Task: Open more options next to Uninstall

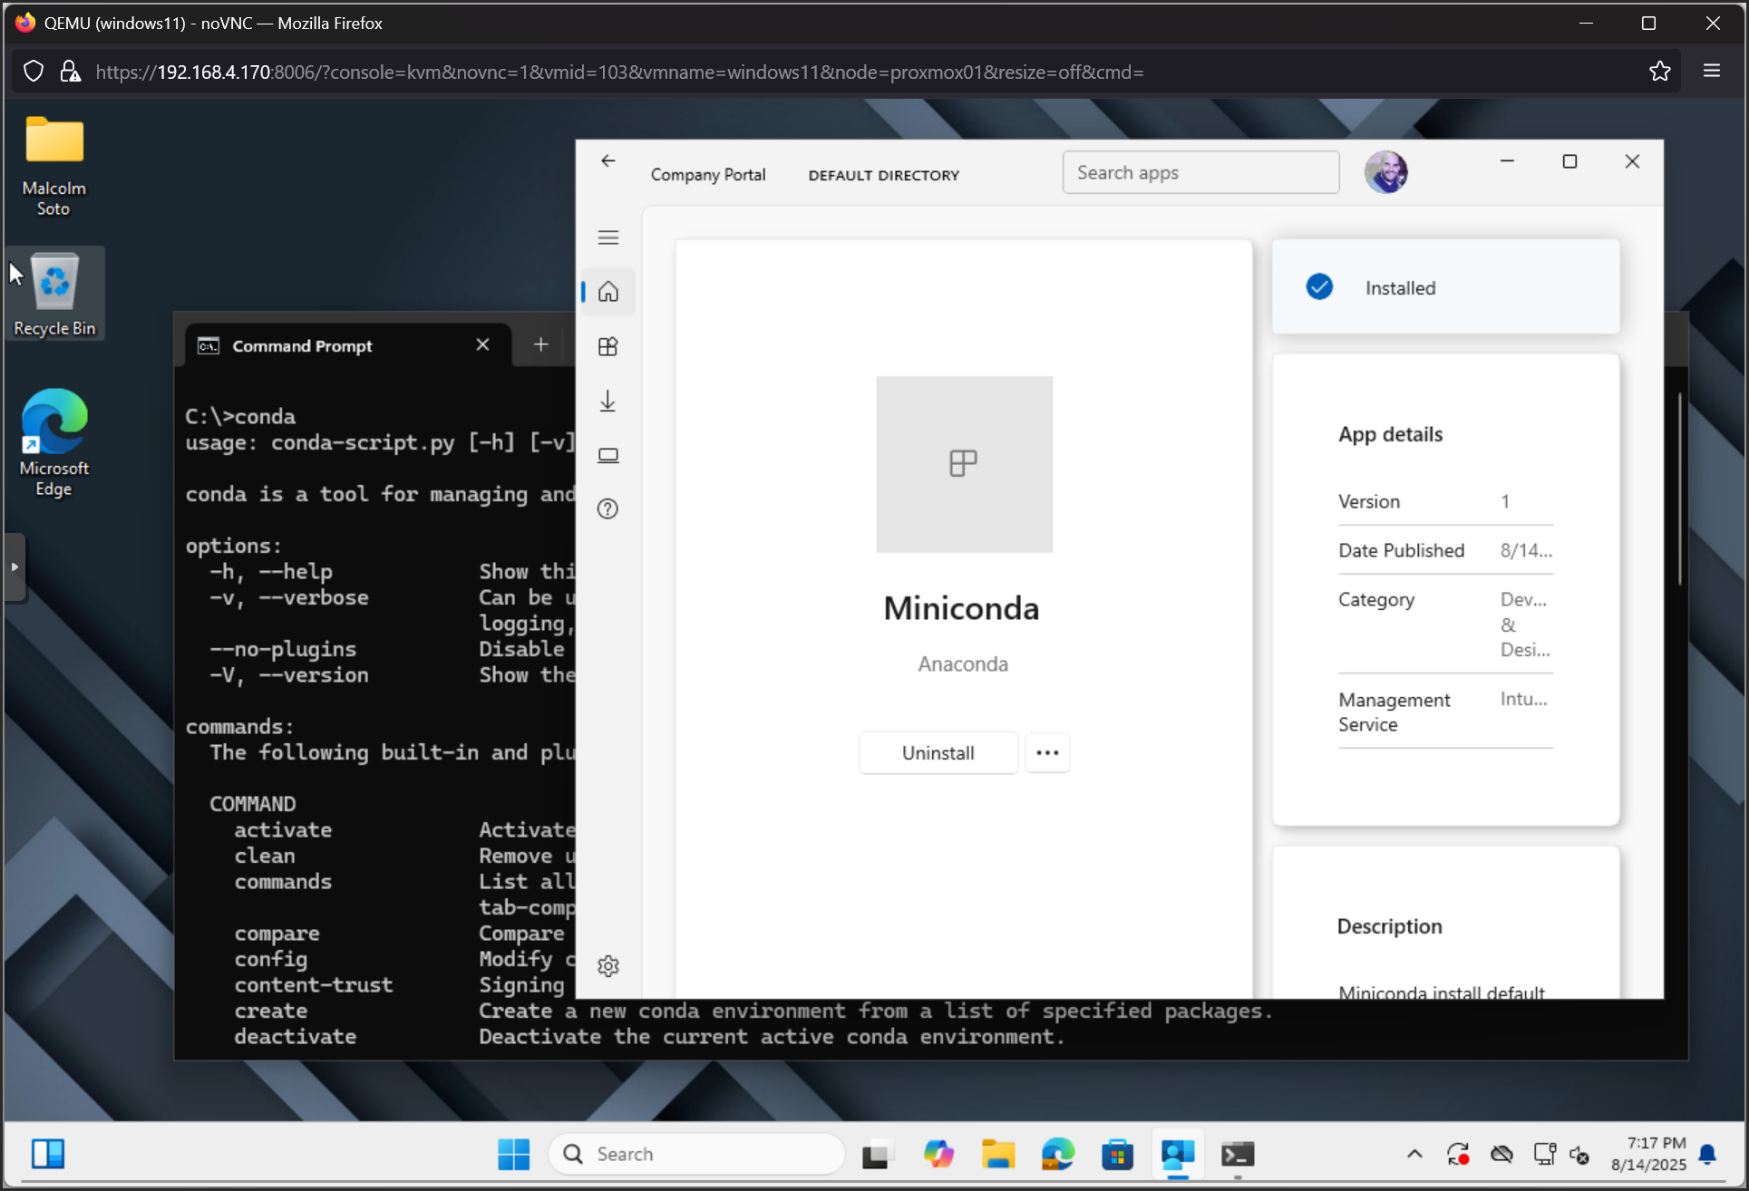Action: (1047, 753)
